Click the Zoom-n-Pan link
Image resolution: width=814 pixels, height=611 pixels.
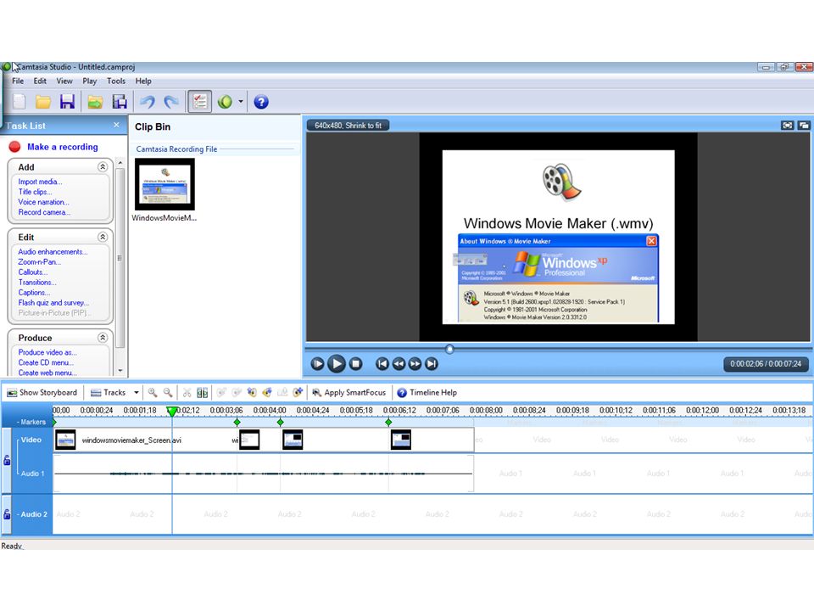tap(40, 262)
